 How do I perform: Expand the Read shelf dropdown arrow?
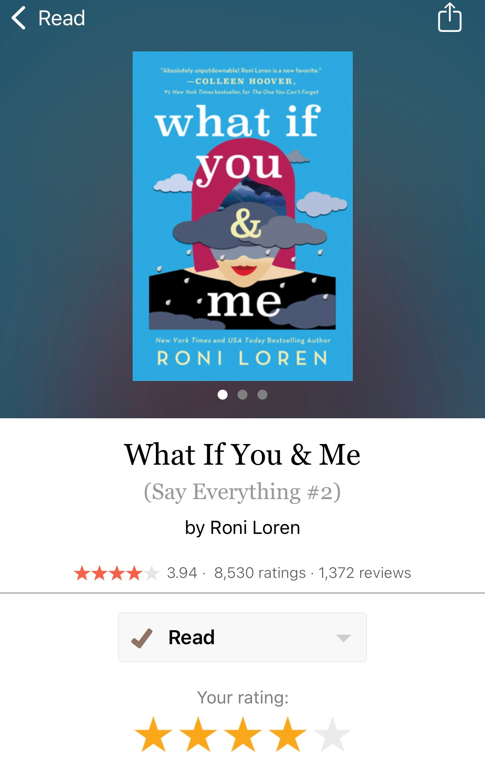[x=343, y=638]
